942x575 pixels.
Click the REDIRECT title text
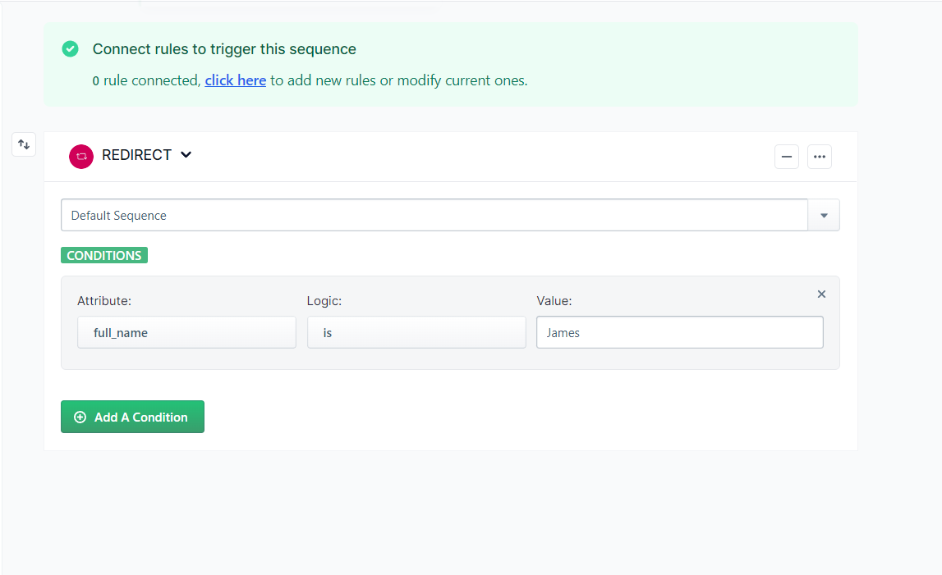pos(136,155)
